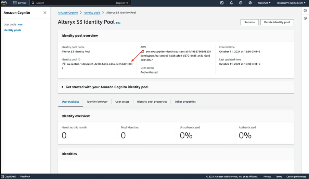Open the settings gear in top bar
Image resolution: width=309 pixels, height=179 pixels.
[250, 3]
